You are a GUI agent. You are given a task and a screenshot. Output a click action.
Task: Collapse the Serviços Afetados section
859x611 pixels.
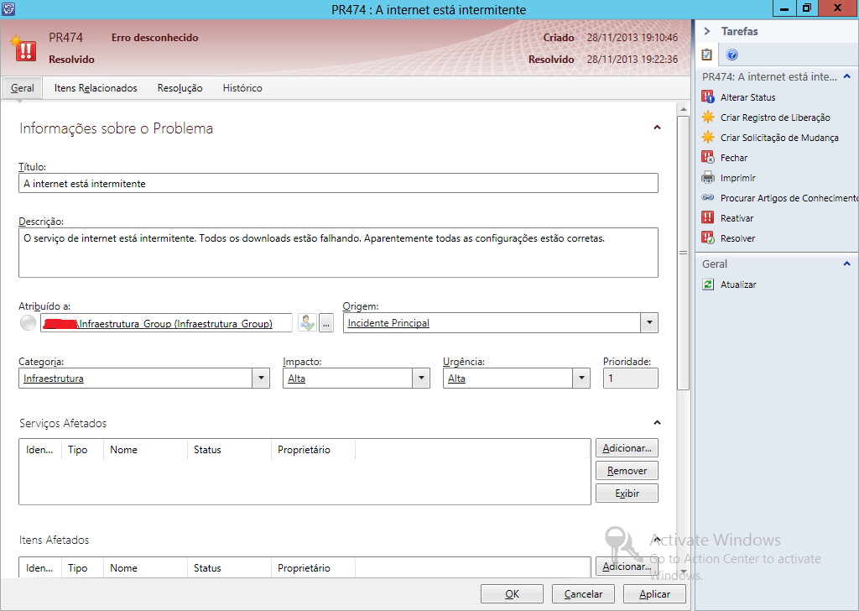(x=657, y=423)
